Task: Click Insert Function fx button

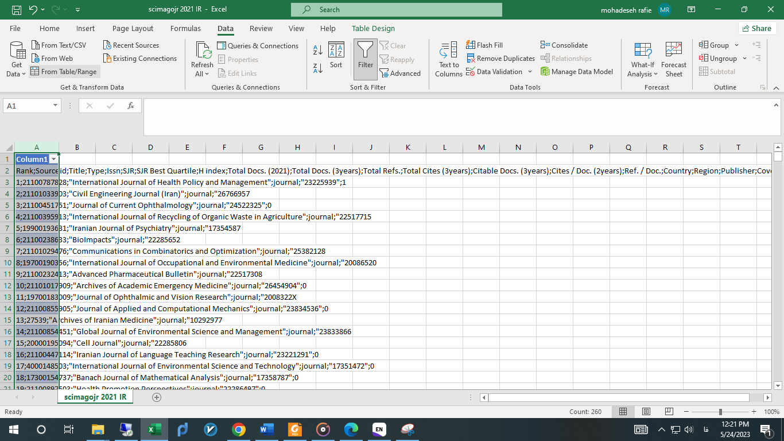Action: [131, 106]
